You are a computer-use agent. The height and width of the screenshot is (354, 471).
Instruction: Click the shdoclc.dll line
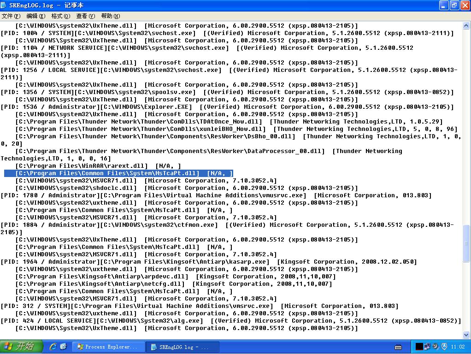pyautogui.click(x=187, y=188)
